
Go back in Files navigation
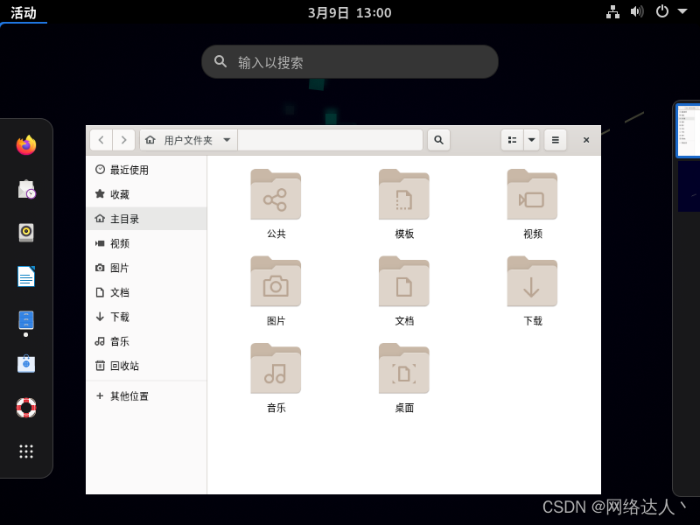tap(101, 140)
